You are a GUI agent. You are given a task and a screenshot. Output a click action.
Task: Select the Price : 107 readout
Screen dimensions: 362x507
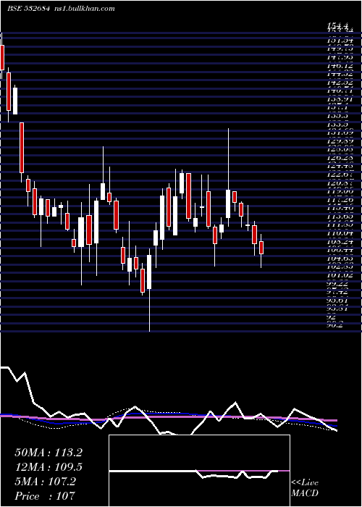click(x=45, y=496)
